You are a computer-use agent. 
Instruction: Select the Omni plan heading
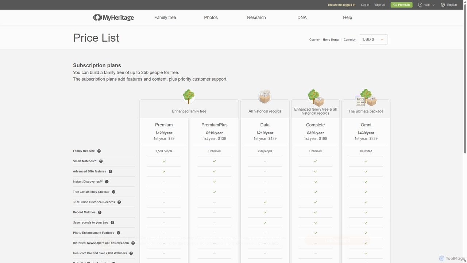coord(366,125)
